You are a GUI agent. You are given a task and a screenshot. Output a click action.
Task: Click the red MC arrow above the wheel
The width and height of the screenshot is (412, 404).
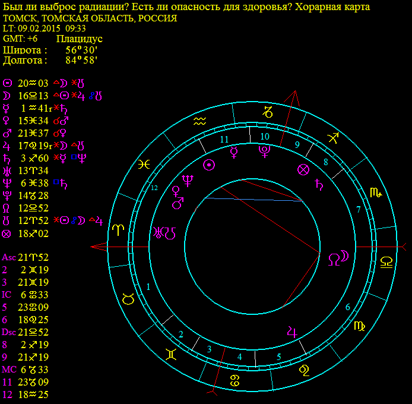pyautogui.click(x=292, y=98)
